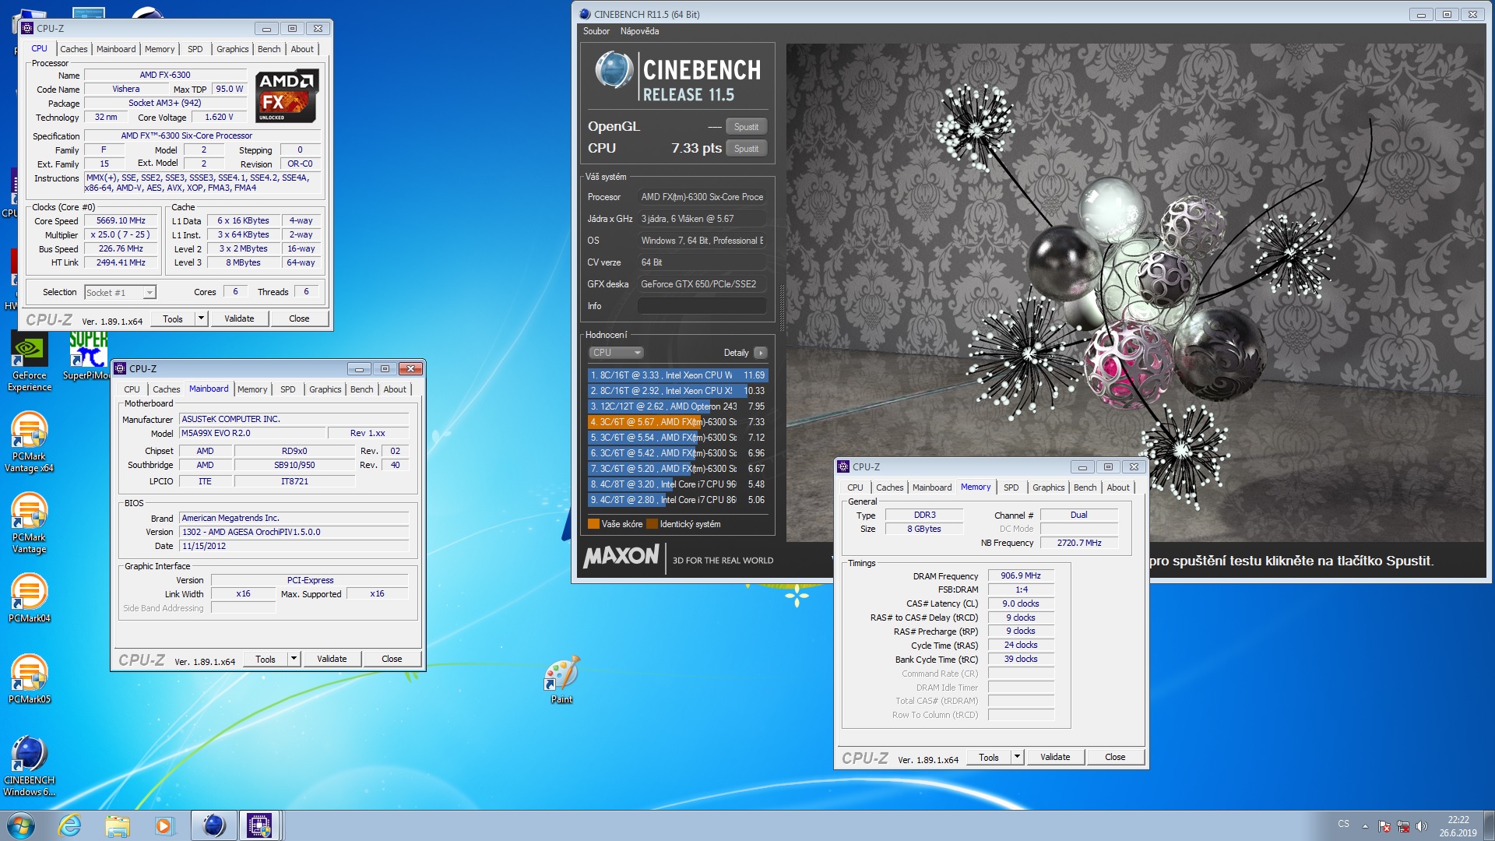This screenshot has width=1495, height=841.
Task: Click the Core Voltage value 1.620 V
Action: [219, 117]
